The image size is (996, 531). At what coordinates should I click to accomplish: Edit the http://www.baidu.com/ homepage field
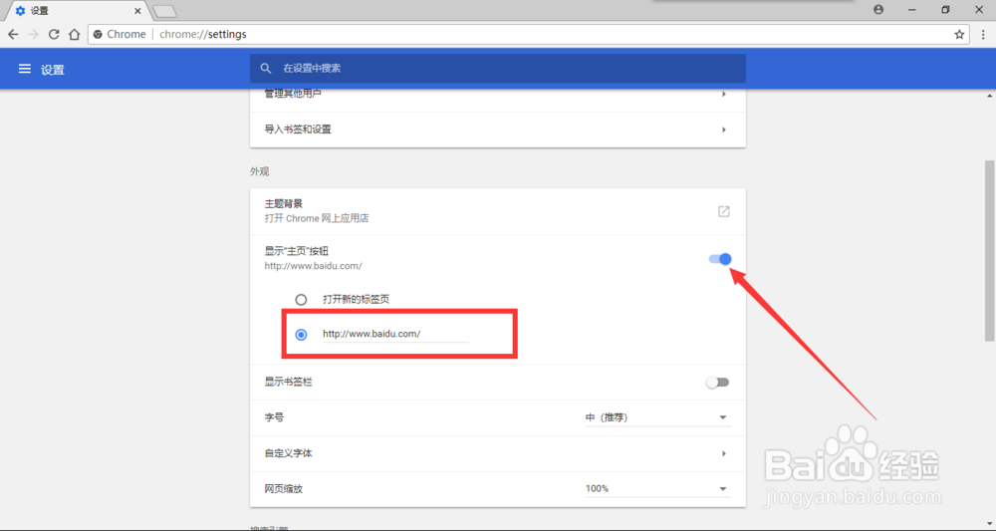pyautogui.click(x=395, y=334)
